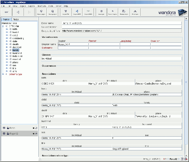Toggle visibility eye of the Base layer

(x=4, y=128)
